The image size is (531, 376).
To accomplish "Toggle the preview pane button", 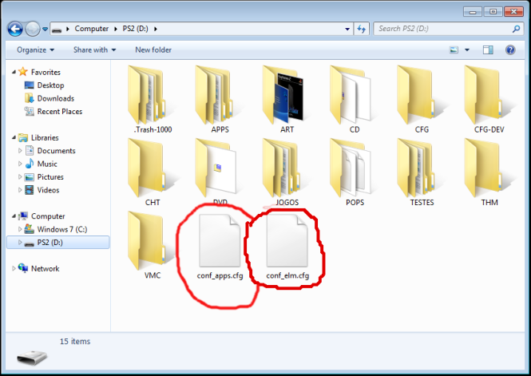I will click(x=489, y=49).
